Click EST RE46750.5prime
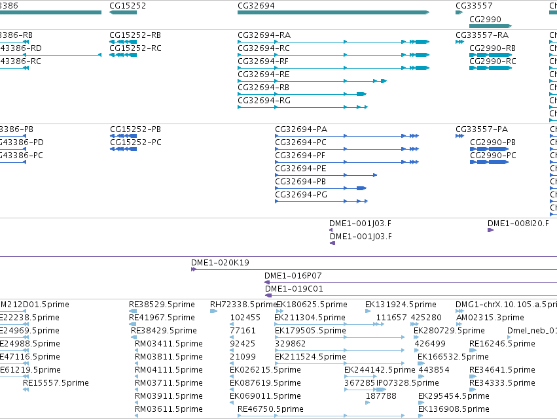557x419 pixels. (x=271, y=410)
